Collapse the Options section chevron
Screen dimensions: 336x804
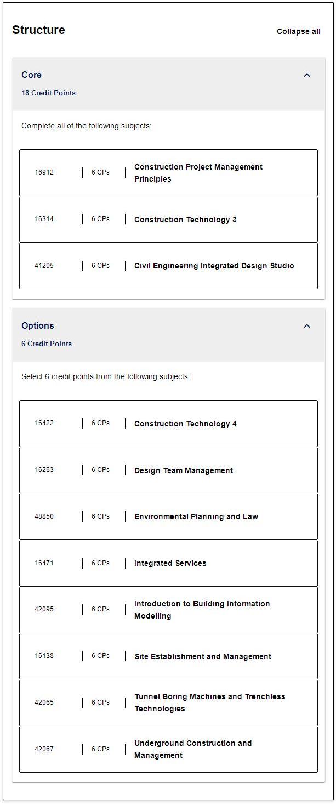point(307,326)
